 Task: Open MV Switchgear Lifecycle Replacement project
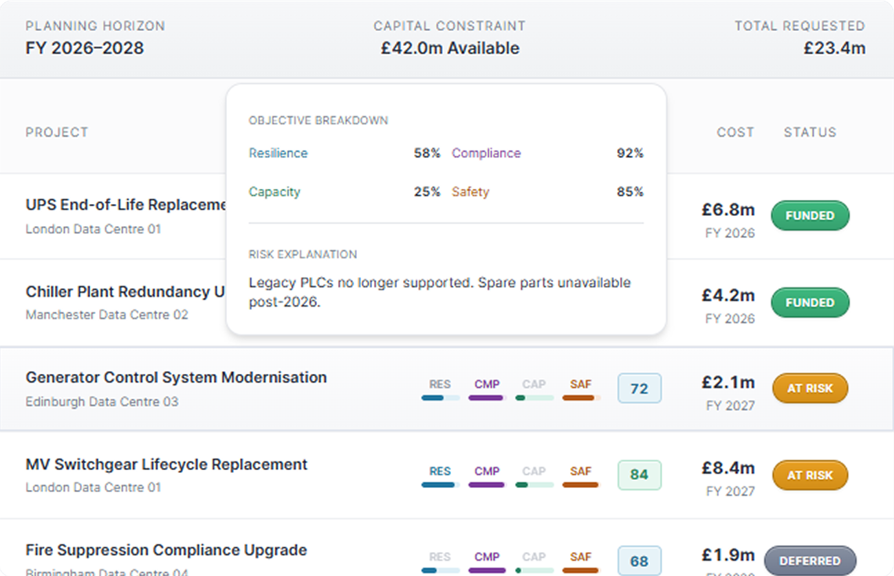[166, 465]
